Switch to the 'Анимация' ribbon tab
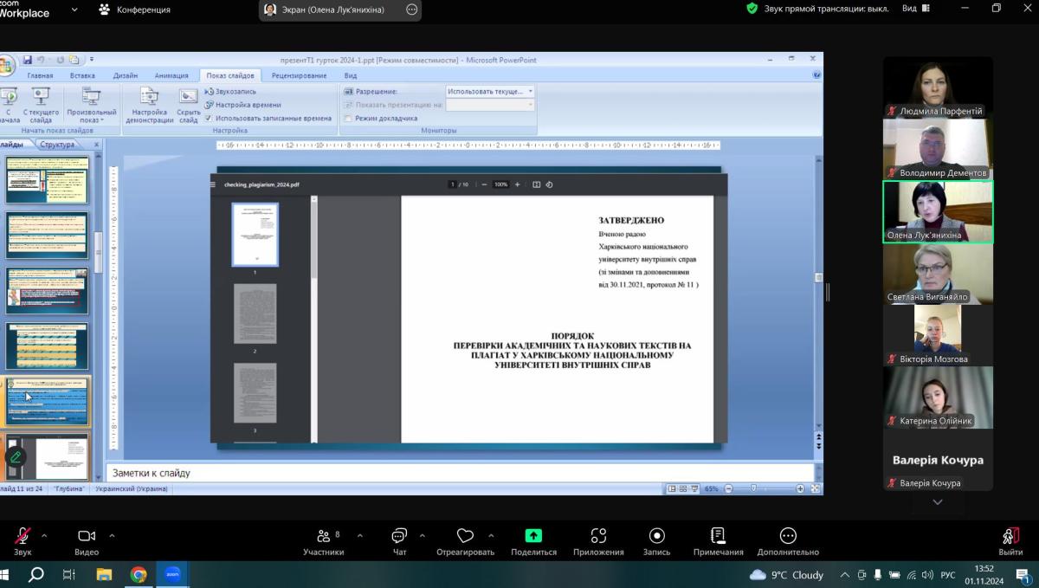This screenshot has height=588, width=1039. click(171, 75)
